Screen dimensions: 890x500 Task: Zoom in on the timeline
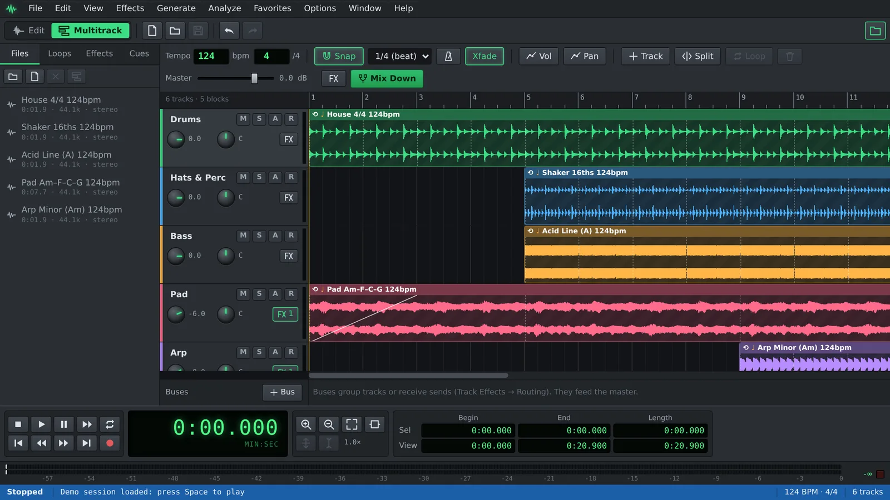[x=306, y=424]
